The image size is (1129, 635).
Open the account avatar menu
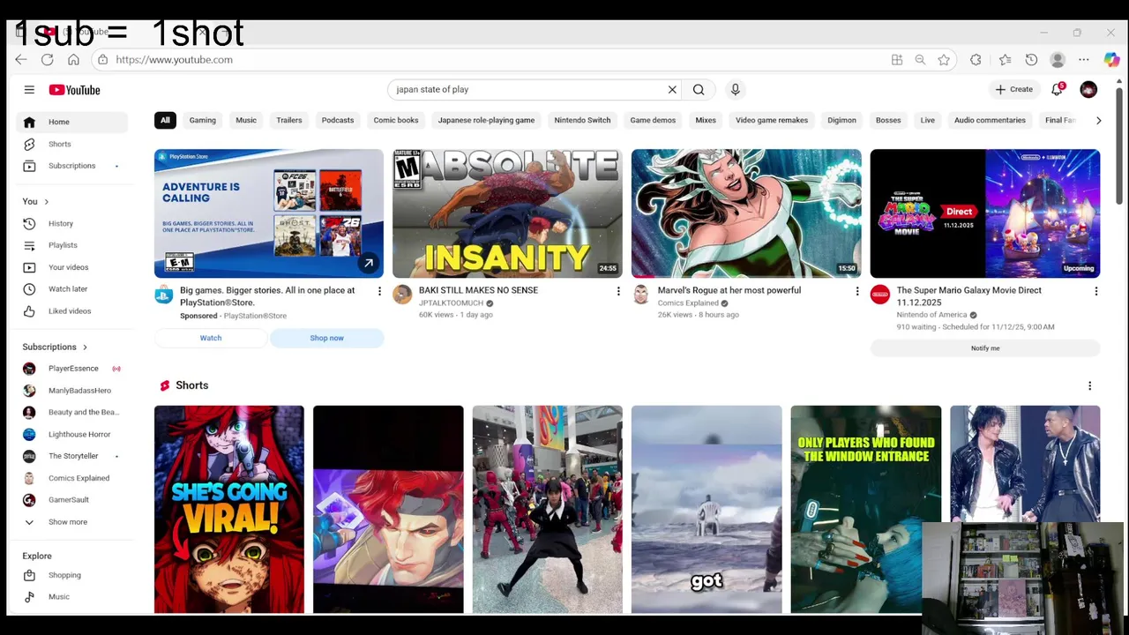[x=1088, y=89]
